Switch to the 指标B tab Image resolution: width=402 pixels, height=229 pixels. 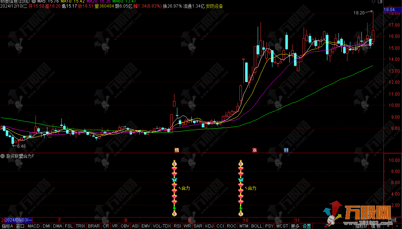(361, 226)
